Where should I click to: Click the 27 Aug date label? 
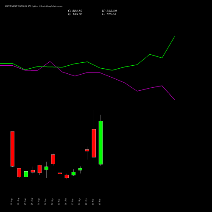25,202
